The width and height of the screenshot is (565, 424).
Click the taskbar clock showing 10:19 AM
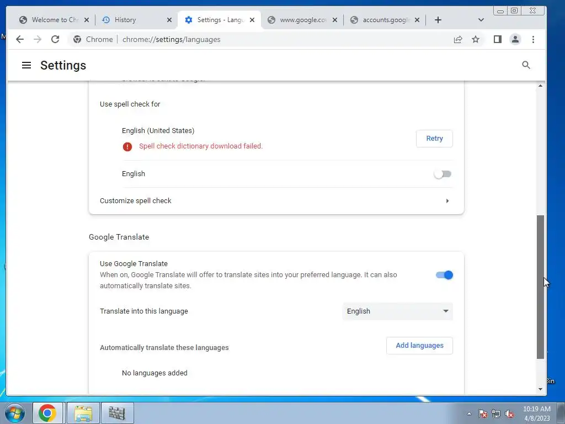click(x=536, y=414)
